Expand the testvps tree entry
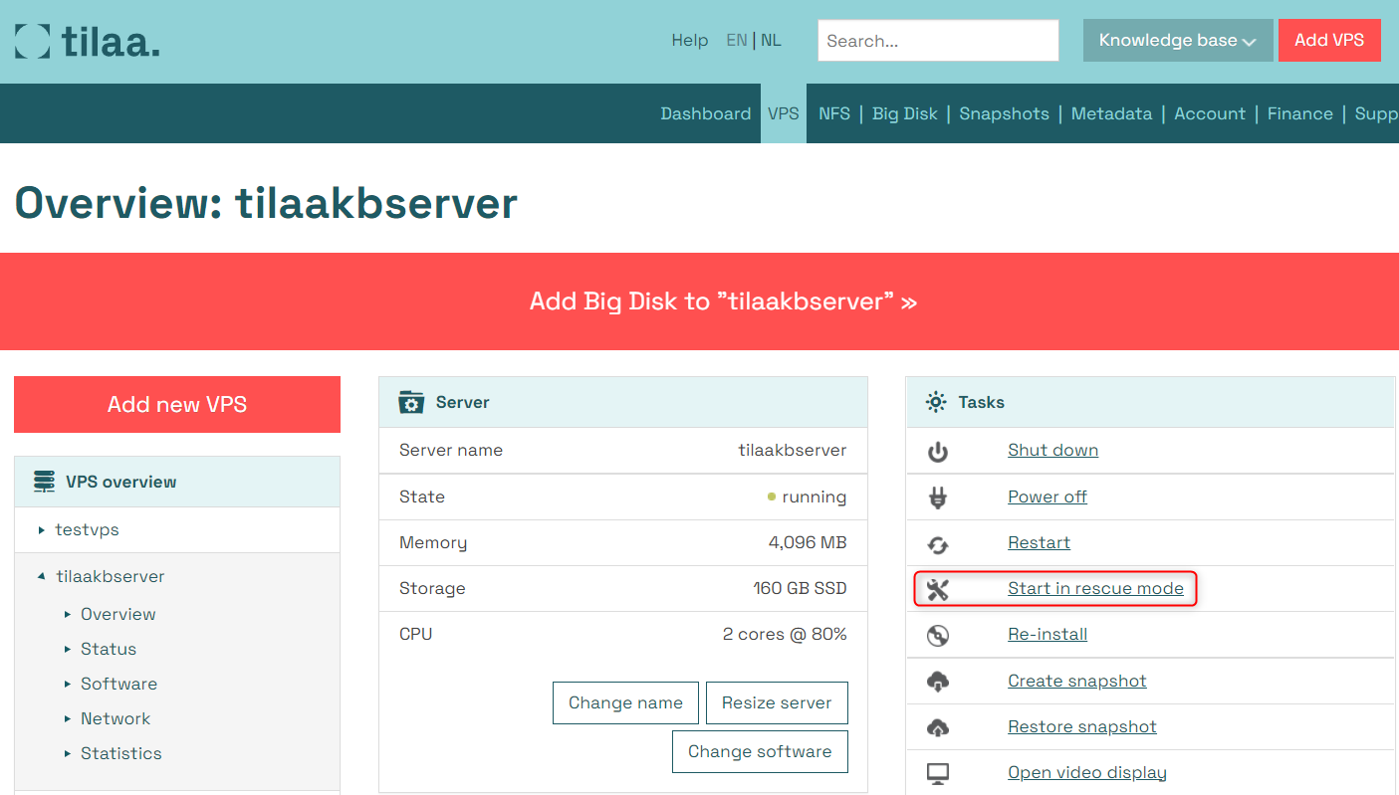The height and width of the screenshot is (795, 1399). point(42,530)
